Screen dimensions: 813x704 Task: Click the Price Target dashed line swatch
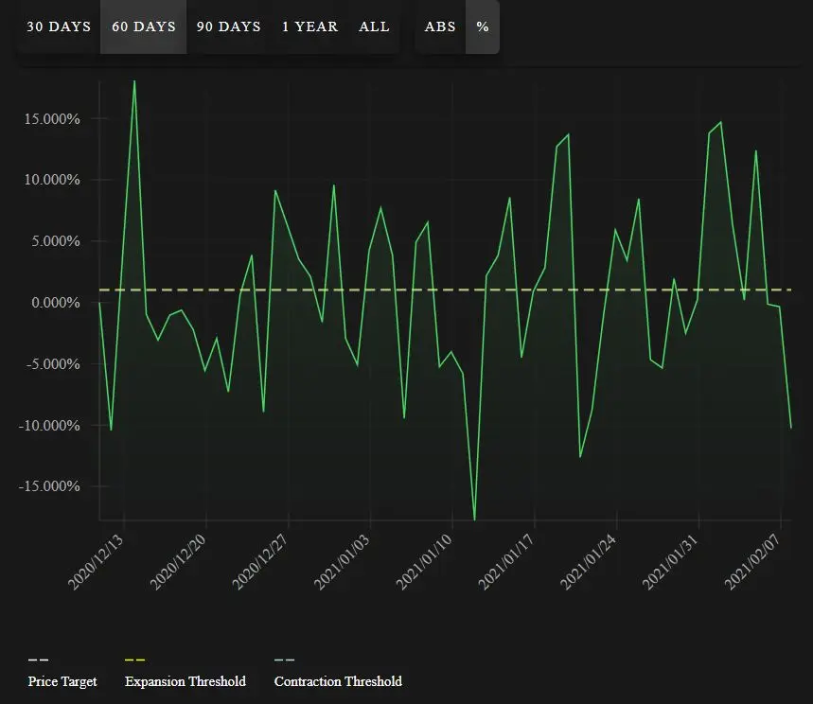(39, 660)
